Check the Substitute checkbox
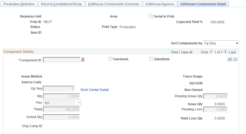Image resolution: width=246 pixels, height=134 pixels. (x=151, y=59)
